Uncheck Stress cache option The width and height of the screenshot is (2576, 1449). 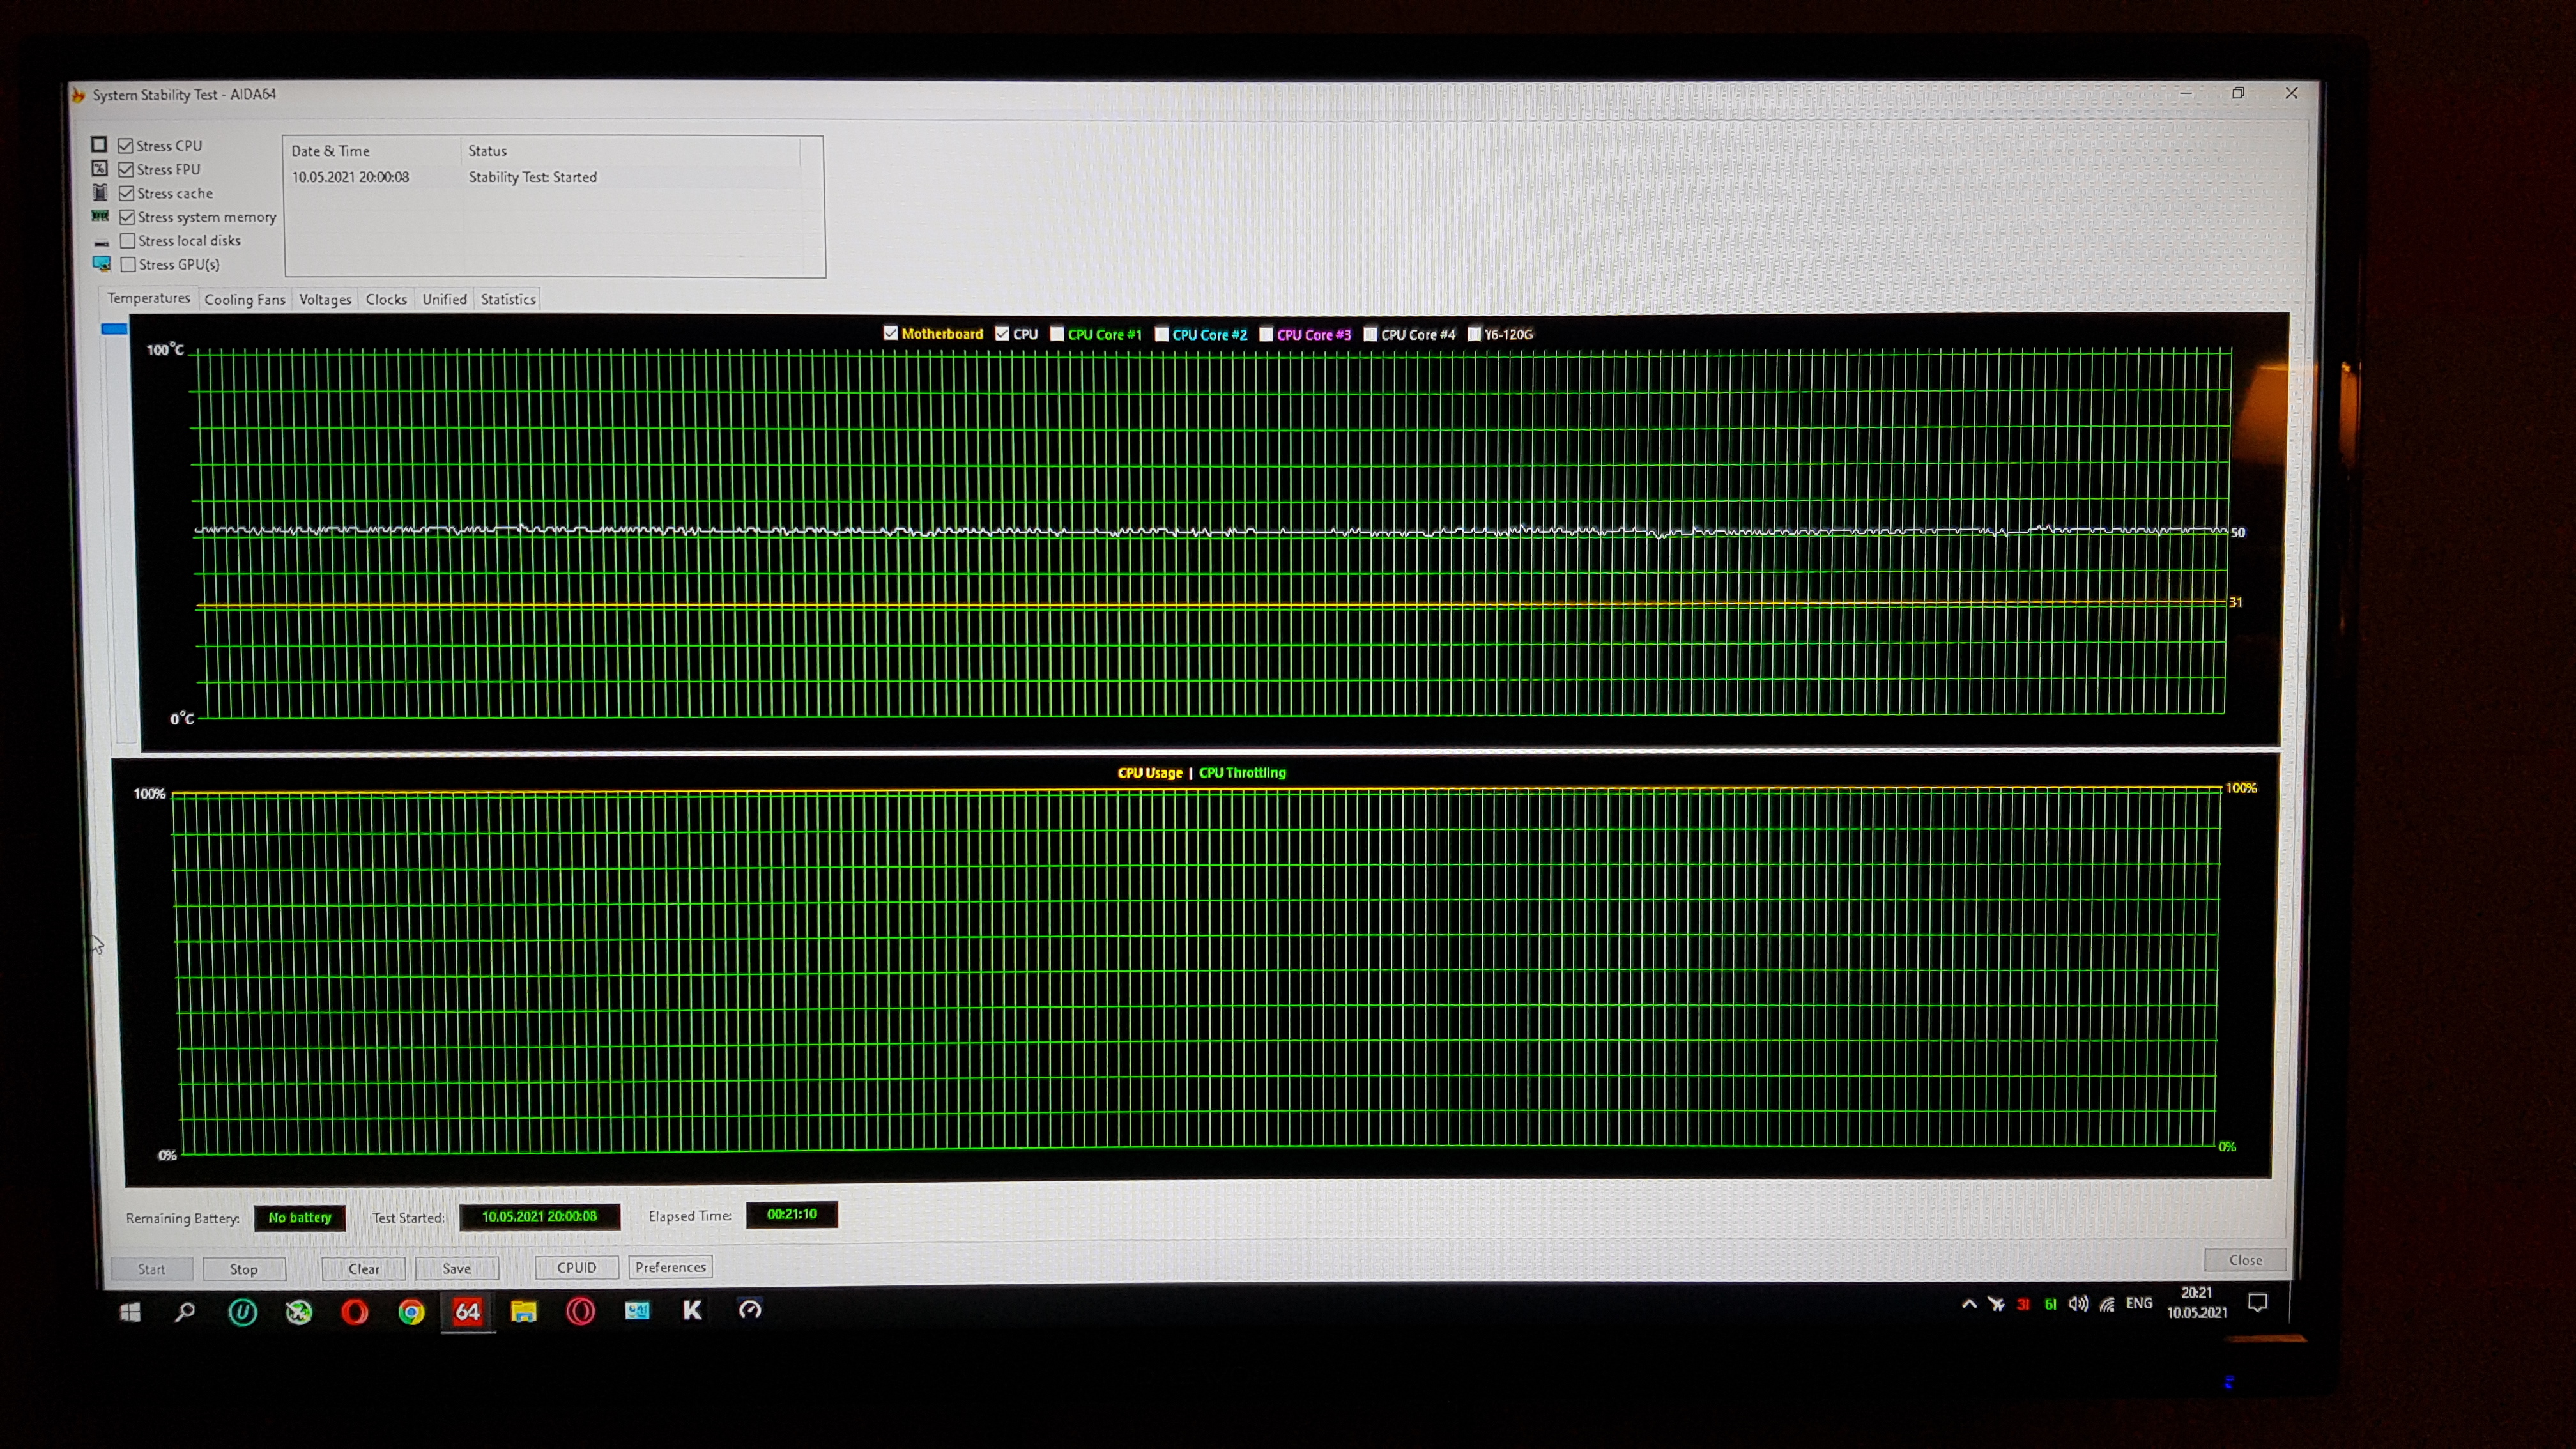[126, 193]
